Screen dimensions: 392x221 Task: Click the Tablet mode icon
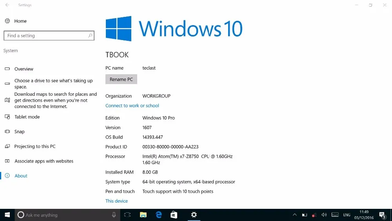click(7, 117)
